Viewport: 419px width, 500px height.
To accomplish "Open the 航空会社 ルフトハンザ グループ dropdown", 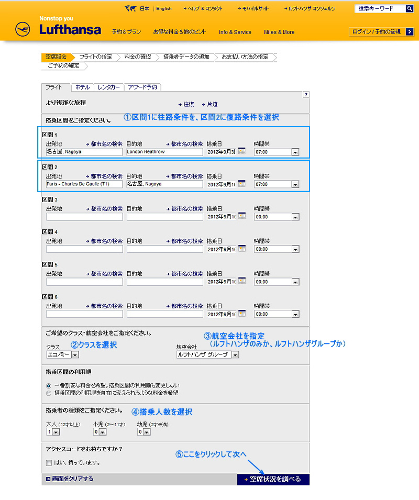I will (x=207, y=354).
